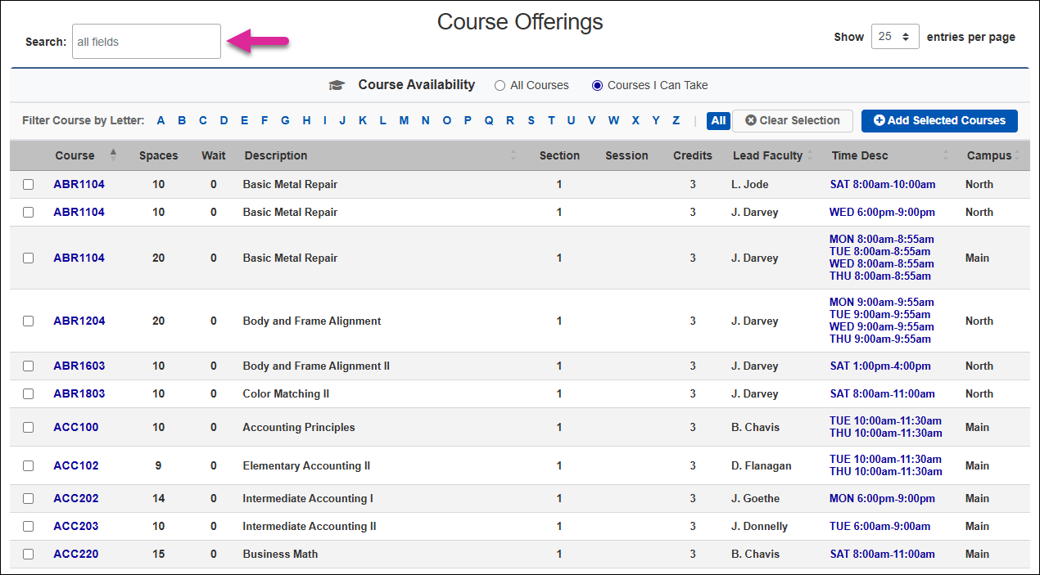Screen dimensions: 1040x575
Task: Open the ABR1803 course link
Action: (79, 393)
